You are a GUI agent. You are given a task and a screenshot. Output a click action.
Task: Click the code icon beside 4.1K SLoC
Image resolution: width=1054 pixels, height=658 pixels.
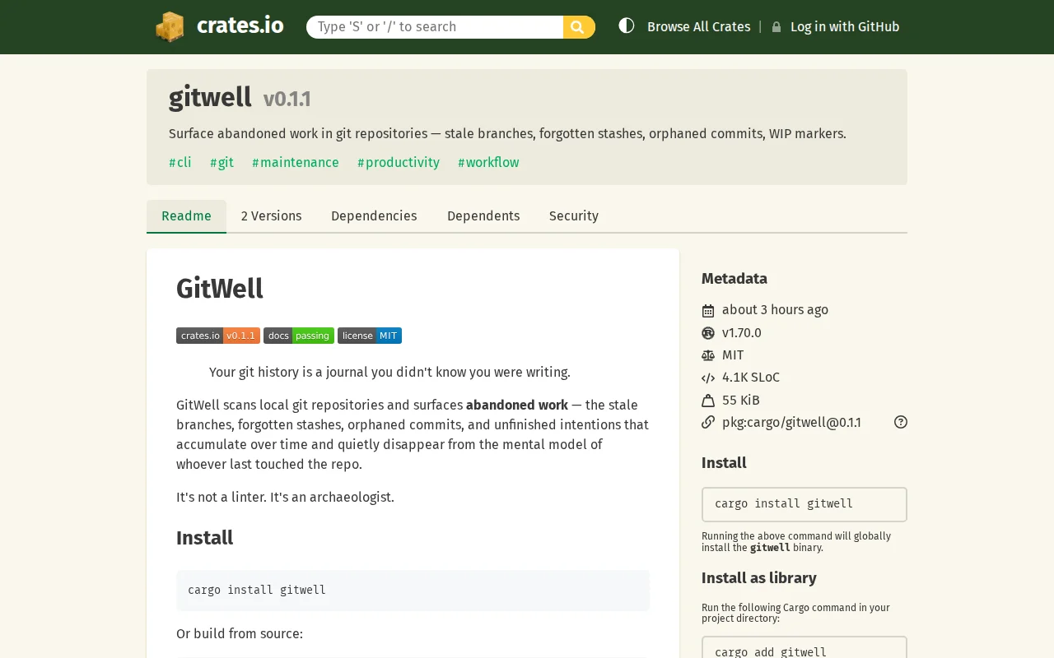tap(708, 378)
